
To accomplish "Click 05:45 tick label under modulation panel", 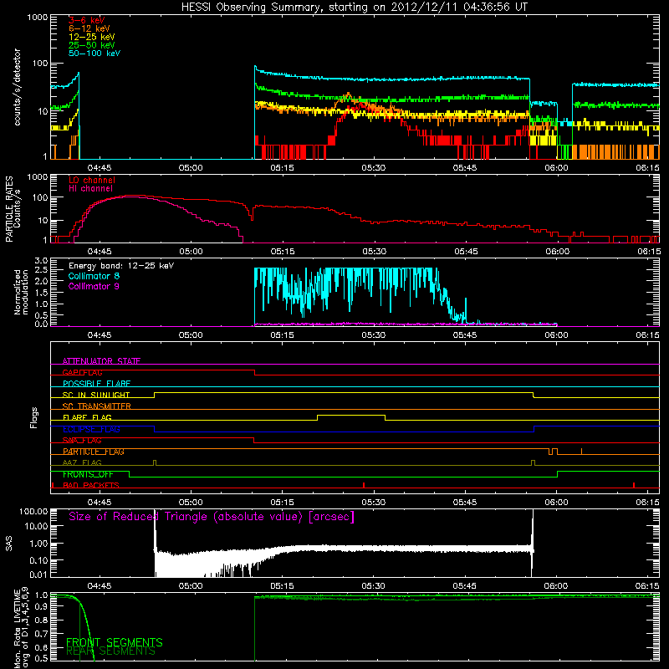I will click(x=465, y=335).
